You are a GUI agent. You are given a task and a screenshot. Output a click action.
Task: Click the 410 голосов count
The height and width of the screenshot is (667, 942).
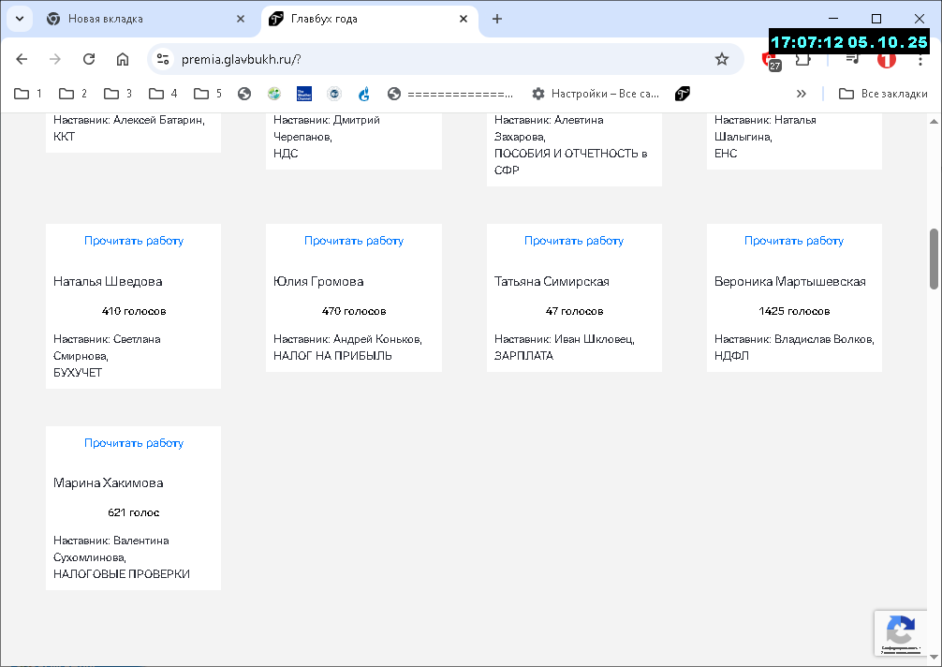pyautogui.click(x=133, y=311)
